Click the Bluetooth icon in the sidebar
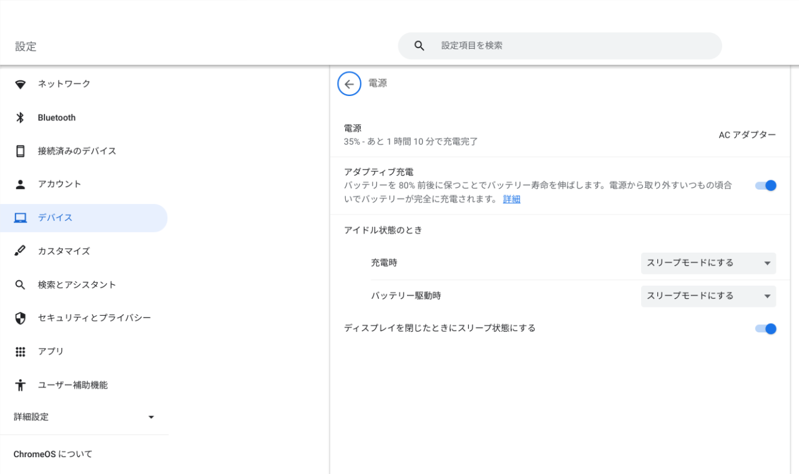This screenshot has height=474, width=799. pyautogui.click(x=20, y=117)
